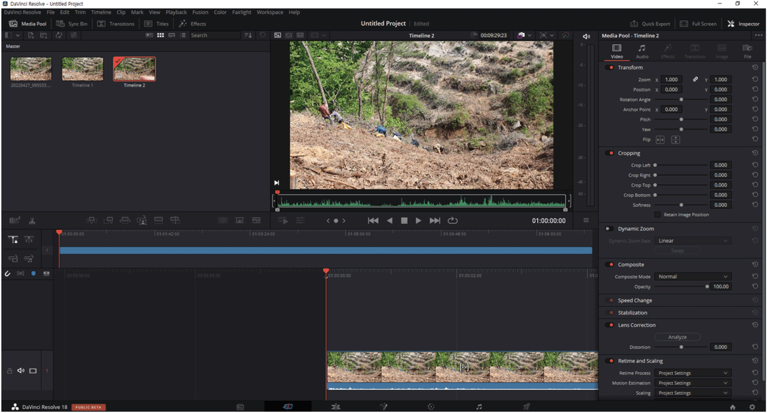Click the Quick Export button
The width and height of the screenshot is (767, 413).
coord(650,24)
